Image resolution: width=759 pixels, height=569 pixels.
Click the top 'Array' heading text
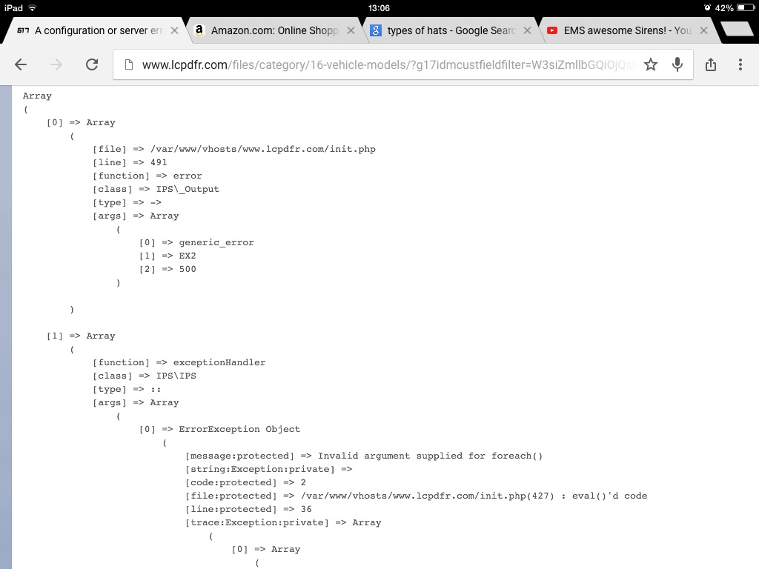point(37,96)
